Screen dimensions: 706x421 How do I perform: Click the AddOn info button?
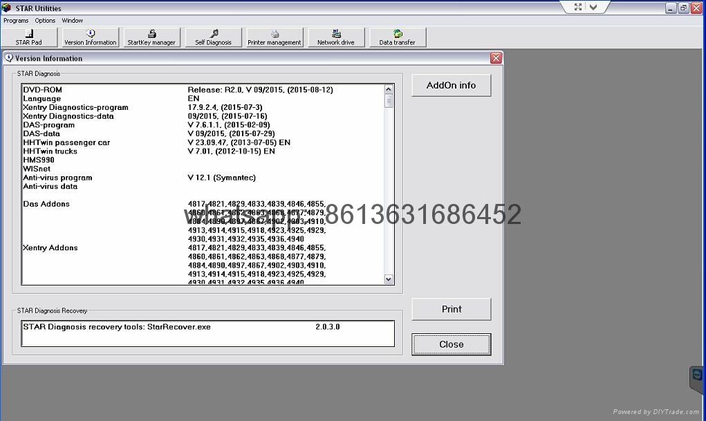(451, 85)
